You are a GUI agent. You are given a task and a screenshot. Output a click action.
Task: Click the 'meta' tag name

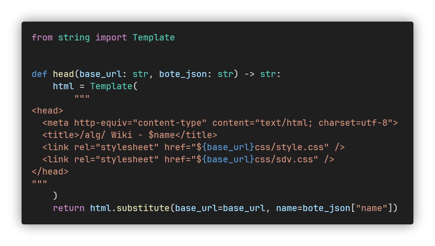coord(58,123)
